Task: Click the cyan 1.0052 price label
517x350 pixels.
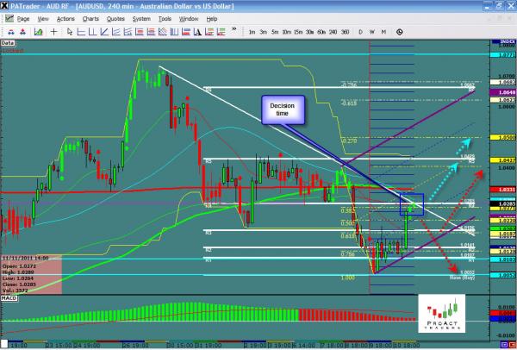Action: (x=503, y=275)
